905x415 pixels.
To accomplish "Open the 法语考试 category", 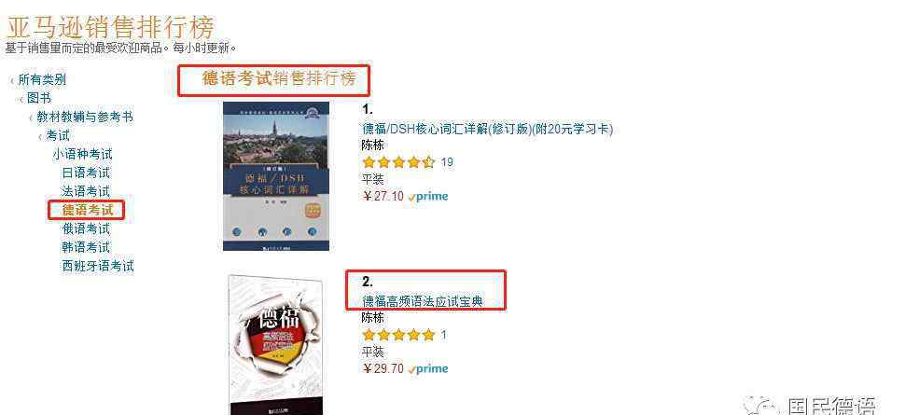I will pyautogui.click(x=86, y=191).
